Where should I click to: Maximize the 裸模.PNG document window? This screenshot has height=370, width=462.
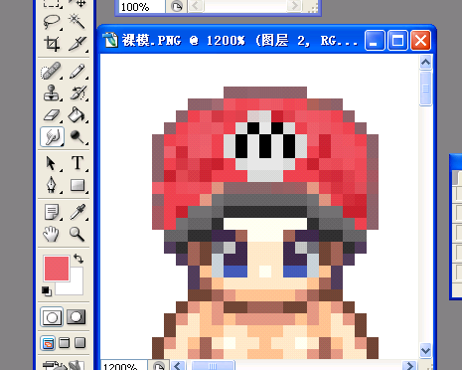[397, 41]
